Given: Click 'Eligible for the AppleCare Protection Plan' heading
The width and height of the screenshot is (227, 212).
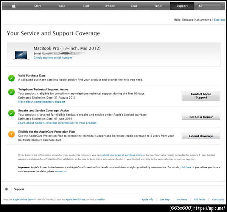Looking at the screenshot, I should click(47, 132).
